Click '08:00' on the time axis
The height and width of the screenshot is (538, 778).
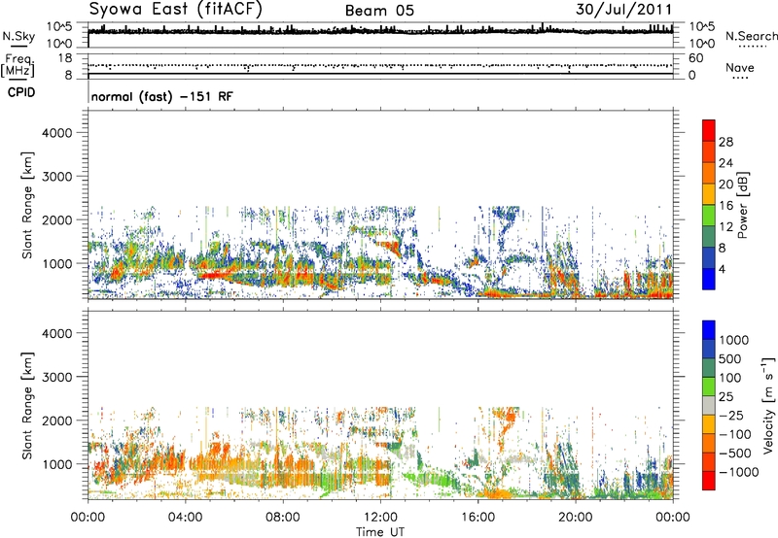pos(283,517)
